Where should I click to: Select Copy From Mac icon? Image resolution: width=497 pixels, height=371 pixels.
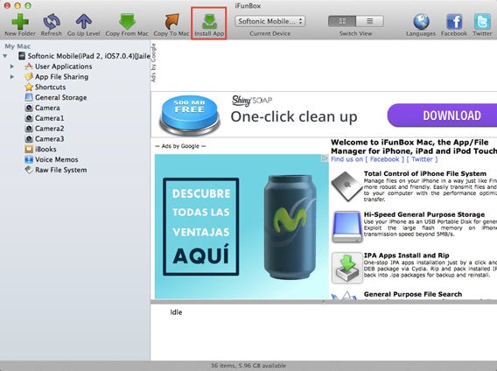(x=127, y=21)
